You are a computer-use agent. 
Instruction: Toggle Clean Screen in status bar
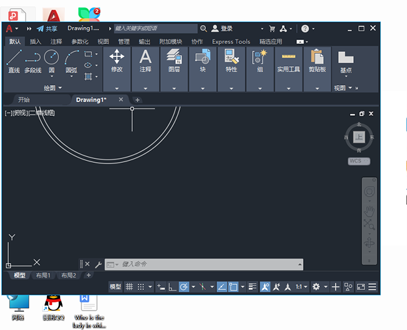[x=361, y=287]
